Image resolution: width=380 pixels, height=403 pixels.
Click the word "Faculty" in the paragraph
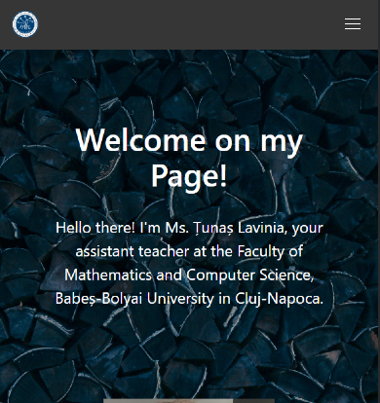(x=261, y=251)
